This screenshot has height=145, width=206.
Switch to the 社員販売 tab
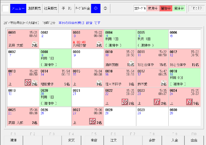(50, 8)
